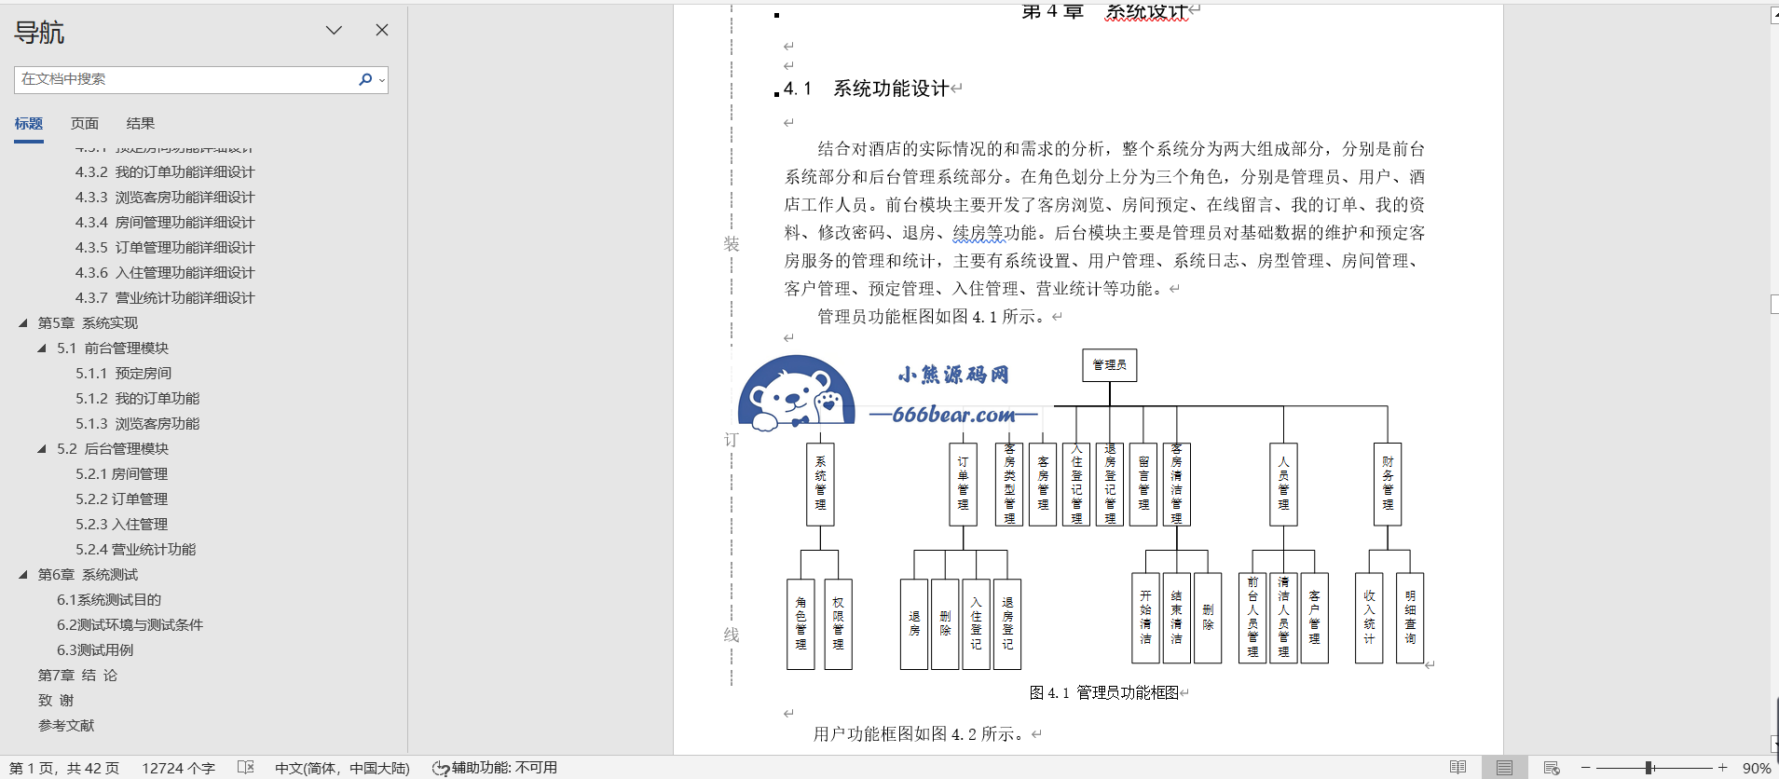The height and width of the screenshot is (779, 1779).
Task: Switch to the 页面 tab
Action: click(x=85, y=124)
